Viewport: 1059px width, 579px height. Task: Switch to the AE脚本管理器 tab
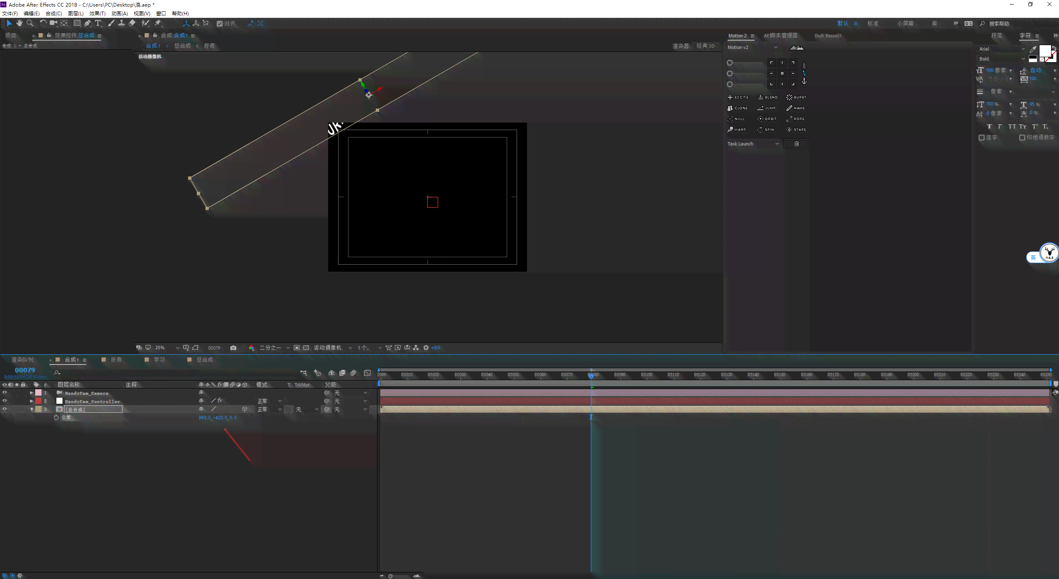point(781,36)
